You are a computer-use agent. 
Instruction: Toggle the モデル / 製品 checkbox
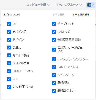[x=9, y=55]
